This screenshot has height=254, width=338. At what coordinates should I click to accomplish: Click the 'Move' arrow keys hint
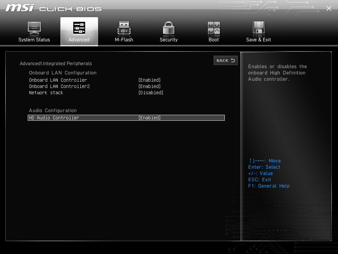(x=265, y=161)
